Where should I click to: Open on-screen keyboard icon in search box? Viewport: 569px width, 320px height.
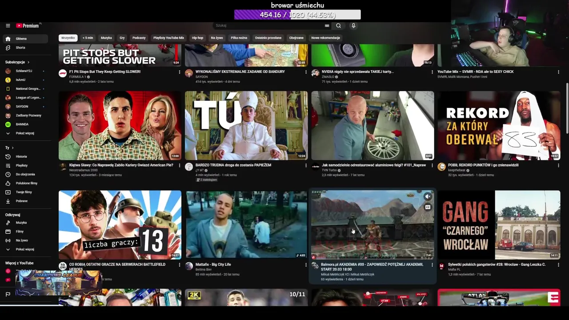point(327,26)
